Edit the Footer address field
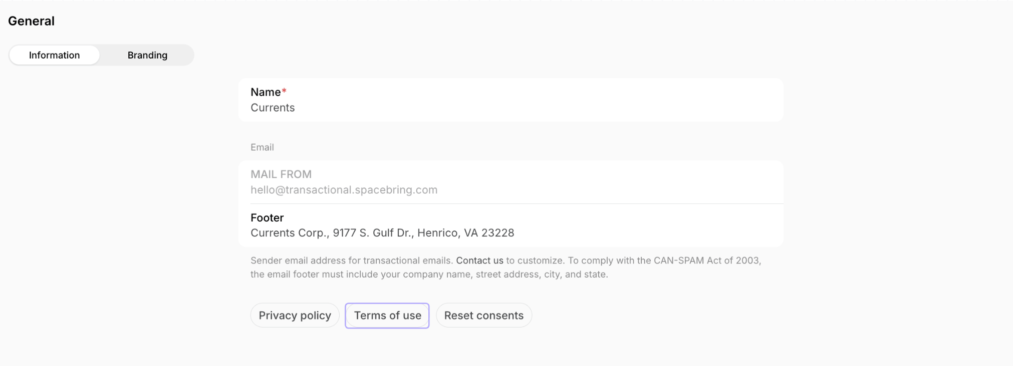 (x=511, y=225)
